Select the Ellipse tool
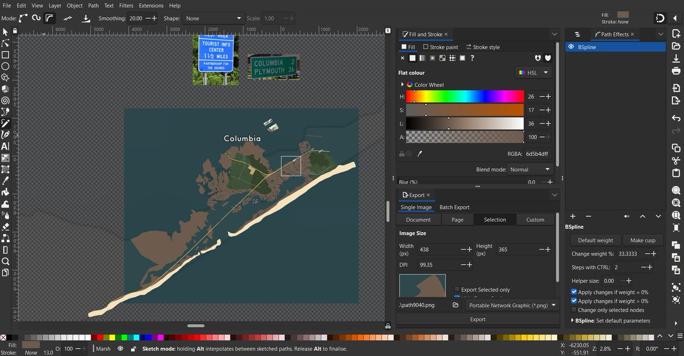This screenshot has width=684, height=356. coord(5,66)
